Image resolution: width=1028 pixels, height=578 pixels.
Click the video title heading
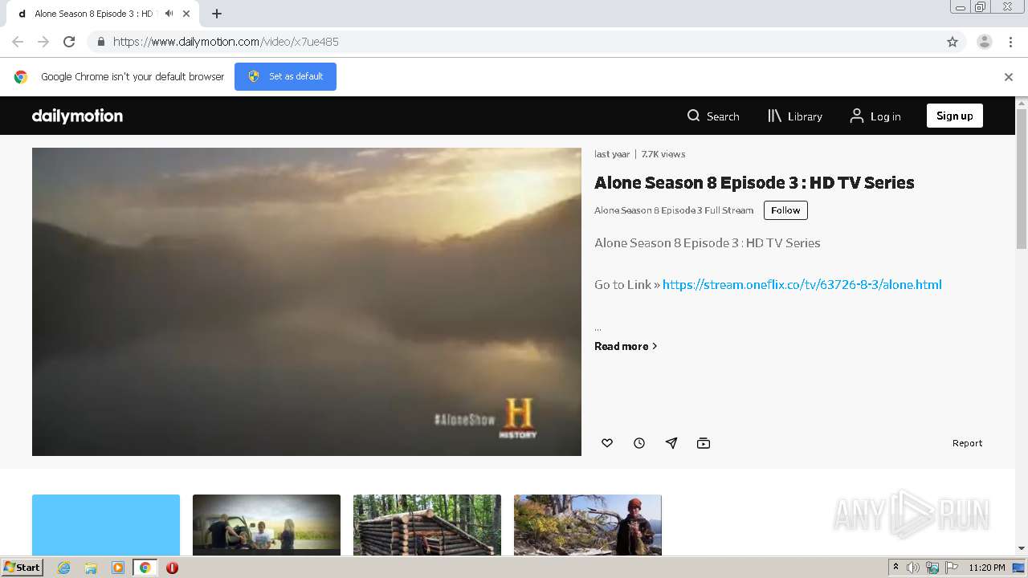754,182
